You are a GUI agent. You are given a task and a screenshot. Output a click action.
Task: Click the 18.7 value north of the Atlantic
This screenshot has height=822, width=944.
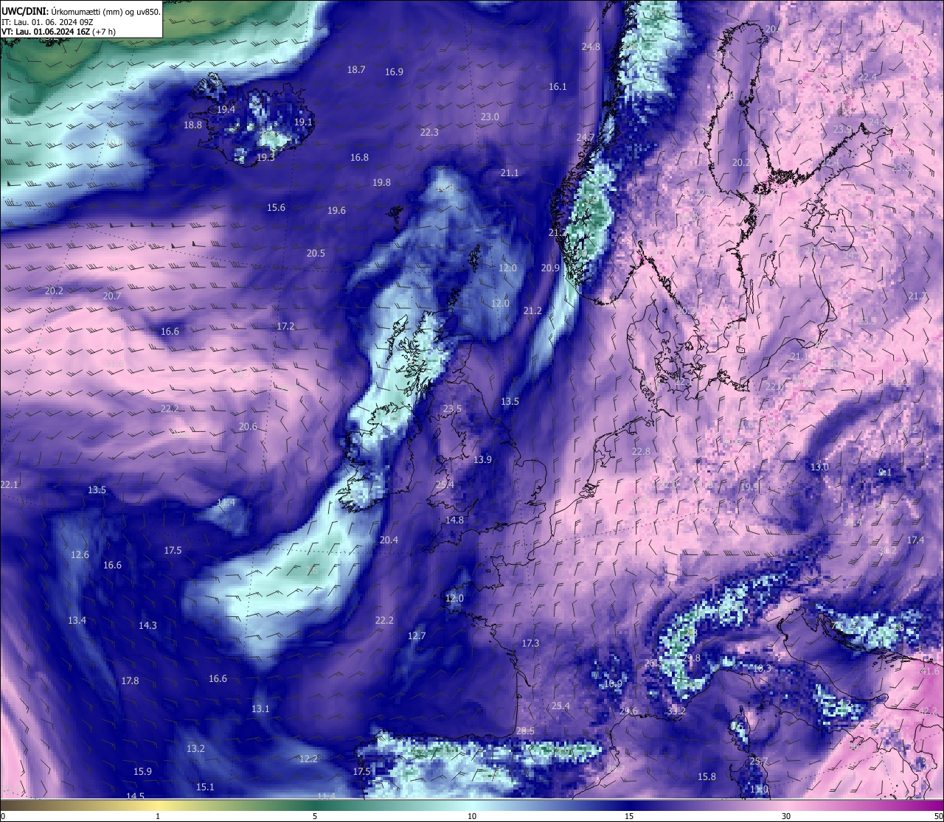pyautogui.click(x=356, y=69)
